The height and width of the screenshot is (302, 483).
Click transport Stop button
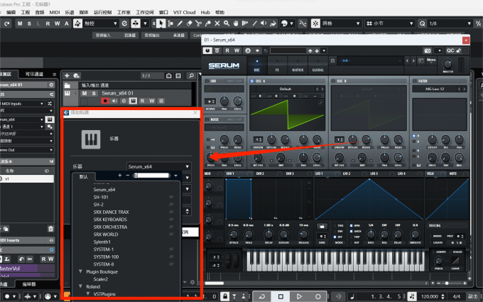(281, 296)
